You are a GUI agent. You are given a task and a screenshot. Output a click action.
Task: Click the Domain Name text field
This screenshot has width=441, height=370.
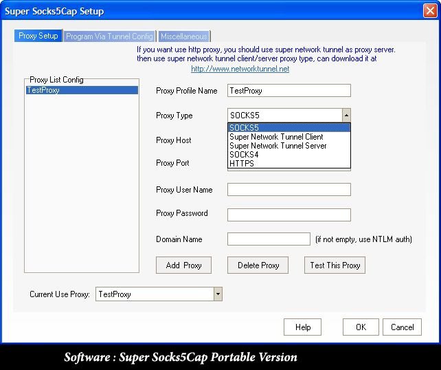269,239
